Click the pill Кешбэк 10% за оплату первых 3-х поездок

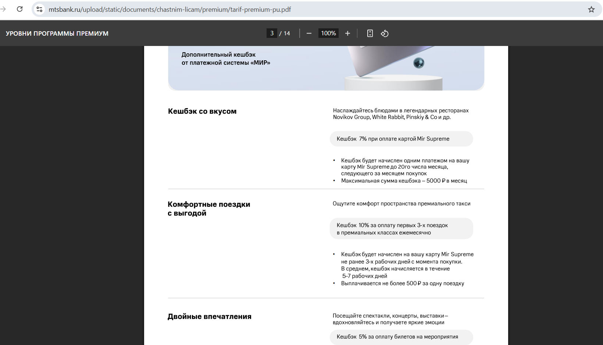401,228
